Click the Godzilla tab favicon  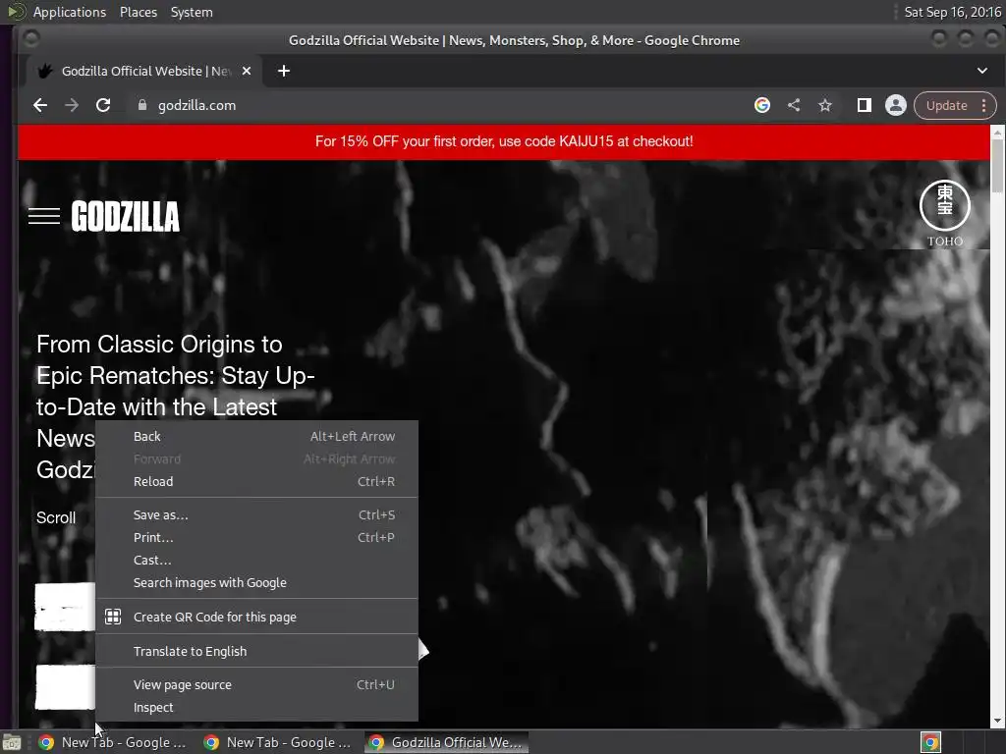(x=45, y=71)
